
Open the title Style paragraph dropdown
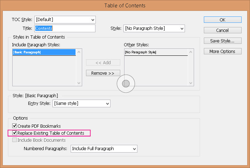click(154, 28)
